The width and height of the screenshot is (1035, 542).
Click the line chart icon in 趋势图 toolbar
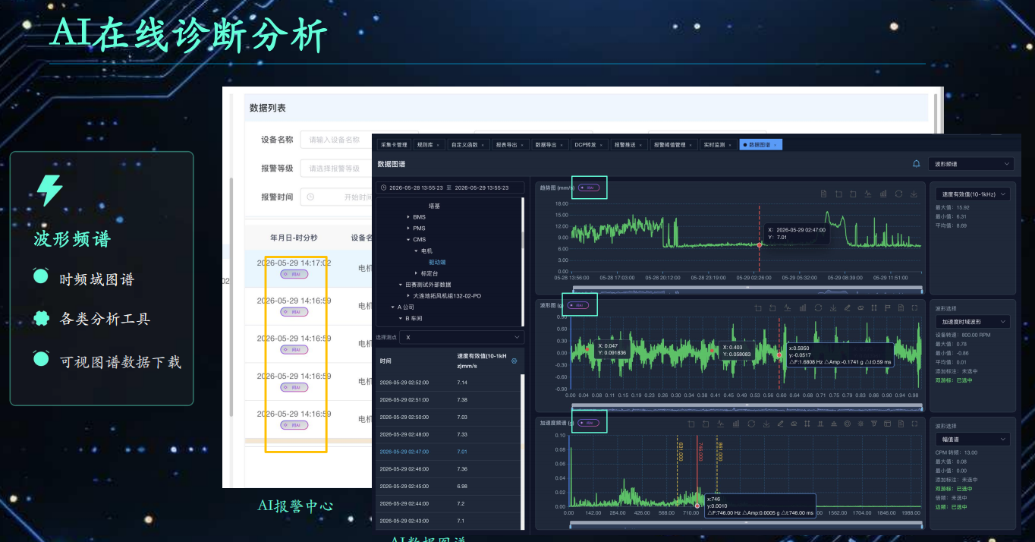pos(867,194)
